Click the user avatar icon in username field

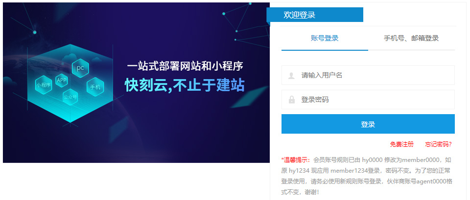pyautogui.click(x=291, y=76)
